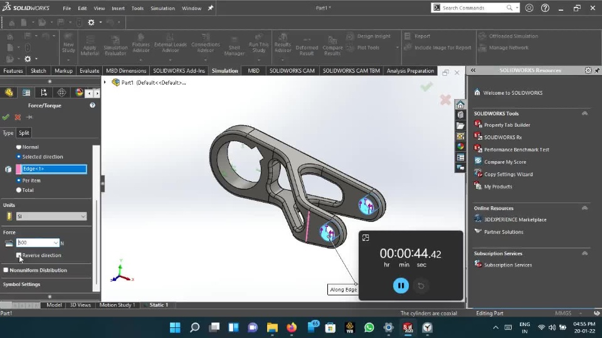602x338 pixels.
Task: Accept Force/Torque with green check mark
Action: 6,117
